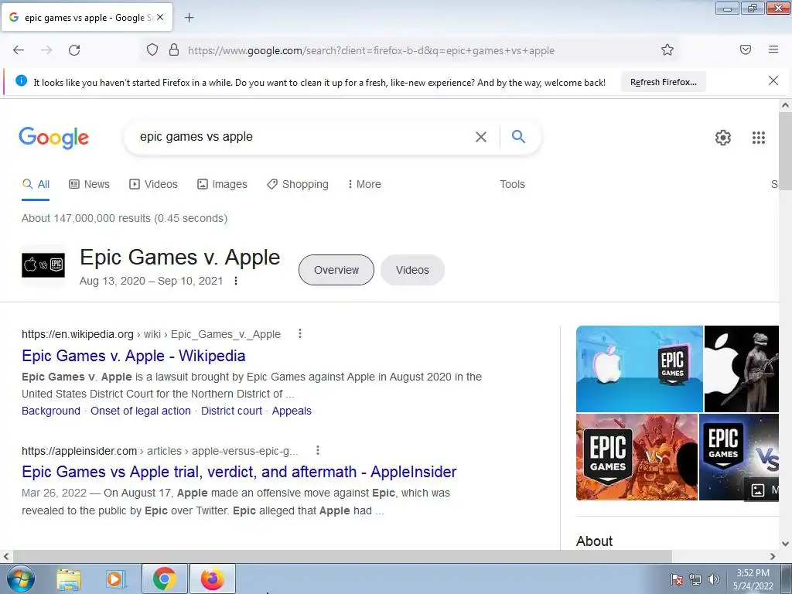Open the AppleInsider result options dots
Image resolution: width=792 pixels, height=594 pixels.
point(317,451)
